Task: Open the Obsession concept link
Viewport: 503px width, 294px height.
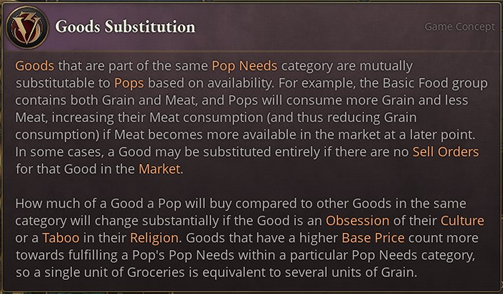Action: tap(357, 220)
